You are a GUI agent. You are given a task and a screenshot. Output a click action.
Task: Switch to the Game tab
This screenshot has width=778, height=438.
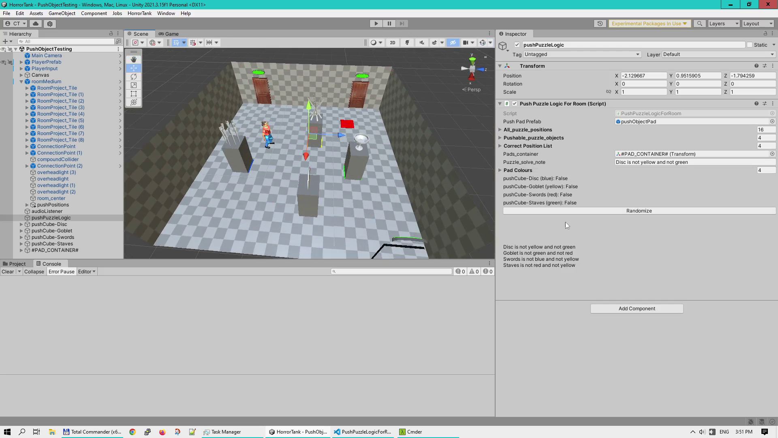(x=169, y=34)
